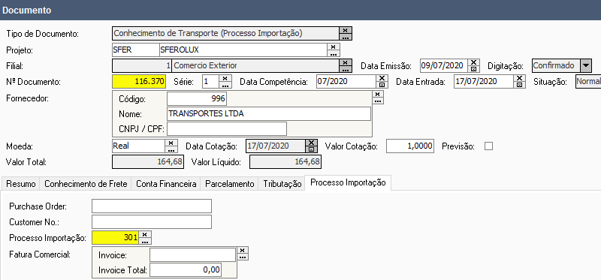Click the Filial field Comercio Exterior
Viewport: 601px width, 280px height.
click(255, 65)
